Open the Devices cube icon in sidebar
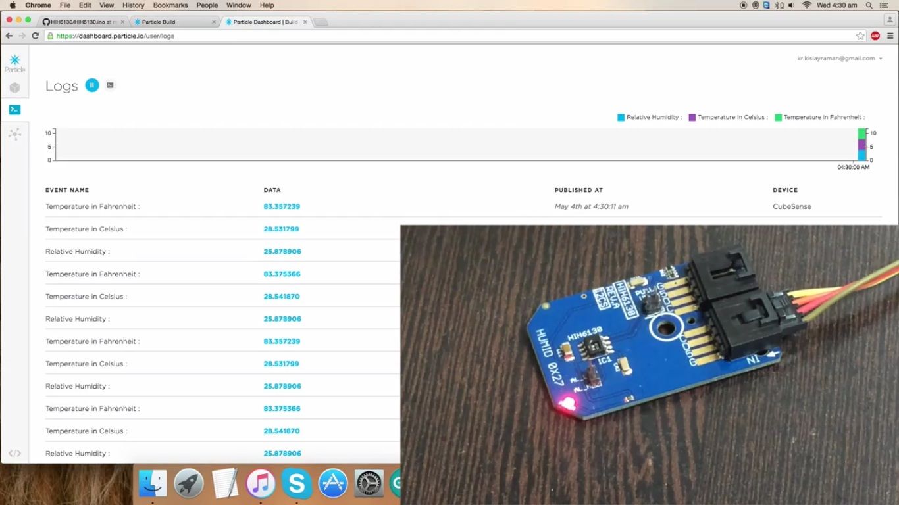 [14, 87]
